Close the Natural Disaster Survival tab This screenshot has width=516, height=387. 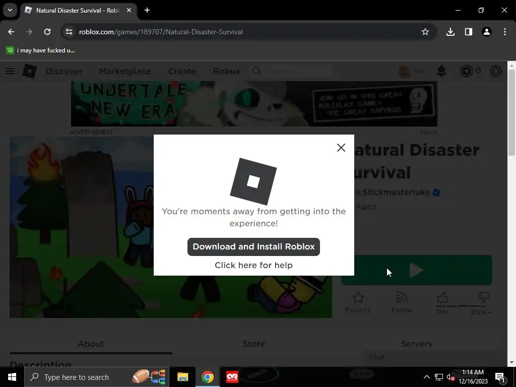[x=129, y=10]
